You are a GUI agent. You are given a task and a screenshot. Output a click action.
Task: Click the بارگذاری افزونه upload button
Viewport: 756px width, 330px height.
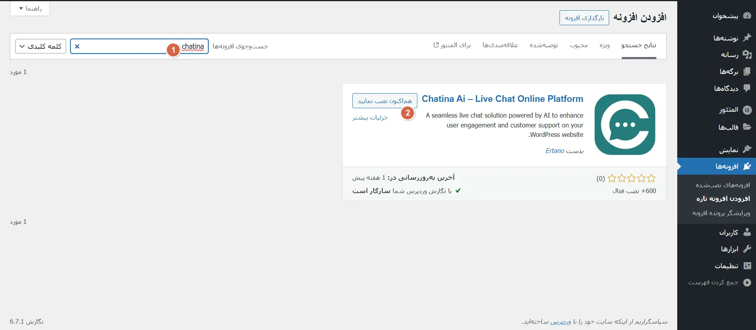[584, 18]
